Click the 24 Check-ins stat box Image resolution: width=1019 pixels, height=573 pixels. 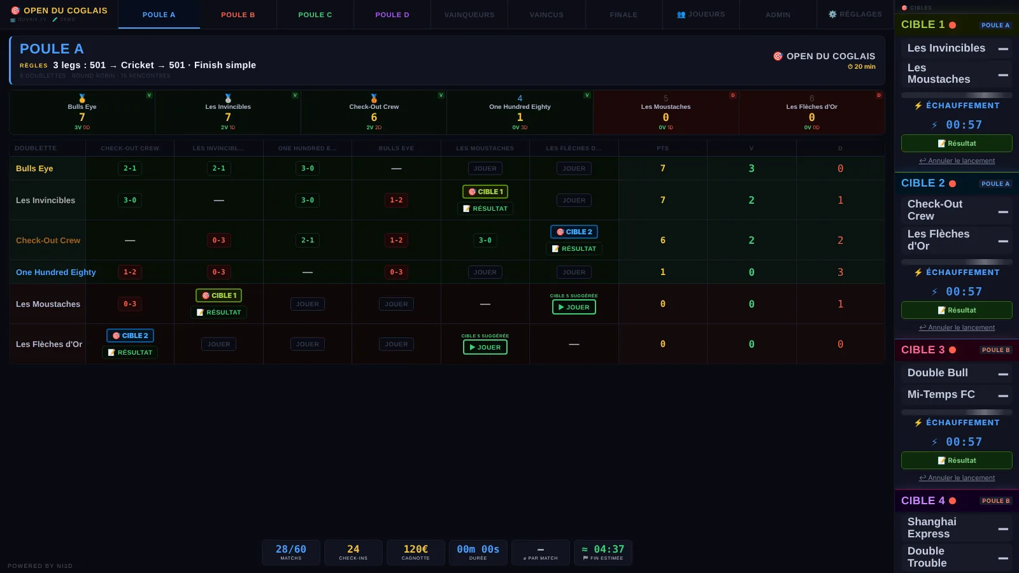(353, 552)
